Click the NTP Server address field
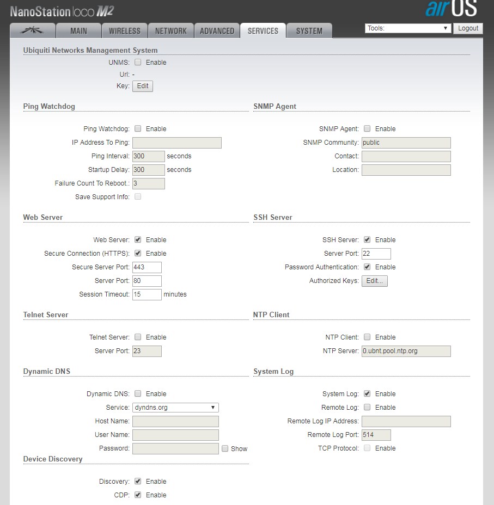 point(406,351)
